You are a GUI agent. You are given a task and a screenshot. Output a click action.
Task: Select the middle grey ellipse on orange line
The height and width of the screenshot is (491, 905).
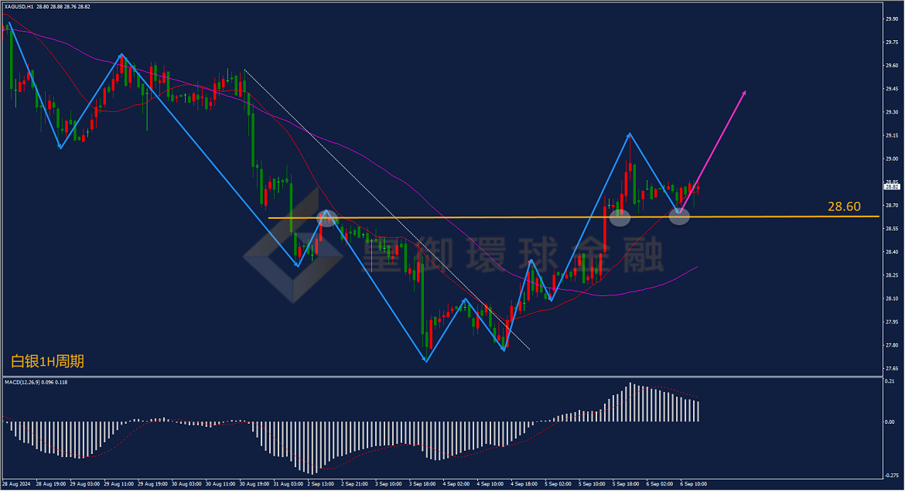pos(620,217)
